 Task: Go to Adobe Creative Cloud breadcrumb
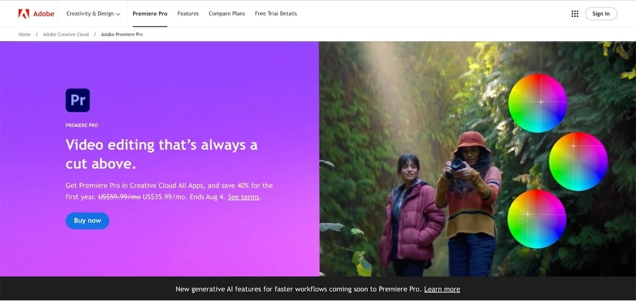[66, 34]
